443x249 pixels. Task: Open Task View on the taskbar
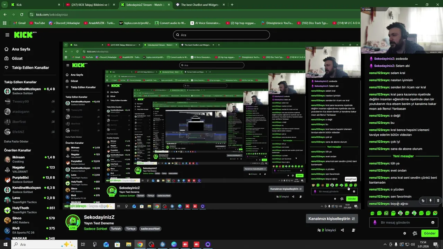pyautogui.click(x=83, y=245)
